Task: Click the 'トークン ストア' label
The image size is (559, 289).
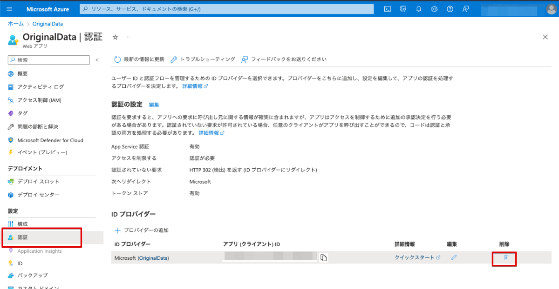Action: point(130,193)
